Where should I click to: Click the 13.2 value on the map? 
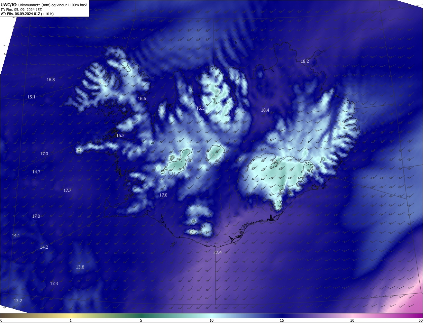[18, 301]
